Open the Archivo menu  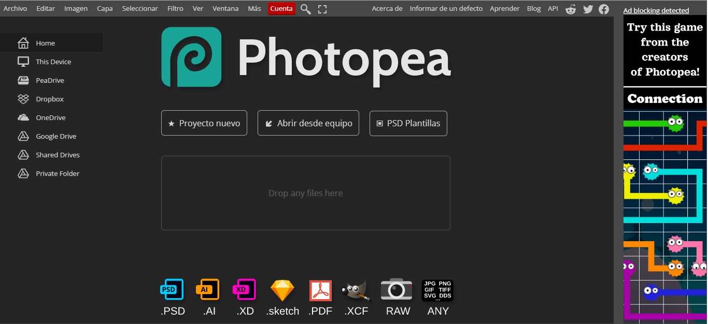[x=16, y=8]
